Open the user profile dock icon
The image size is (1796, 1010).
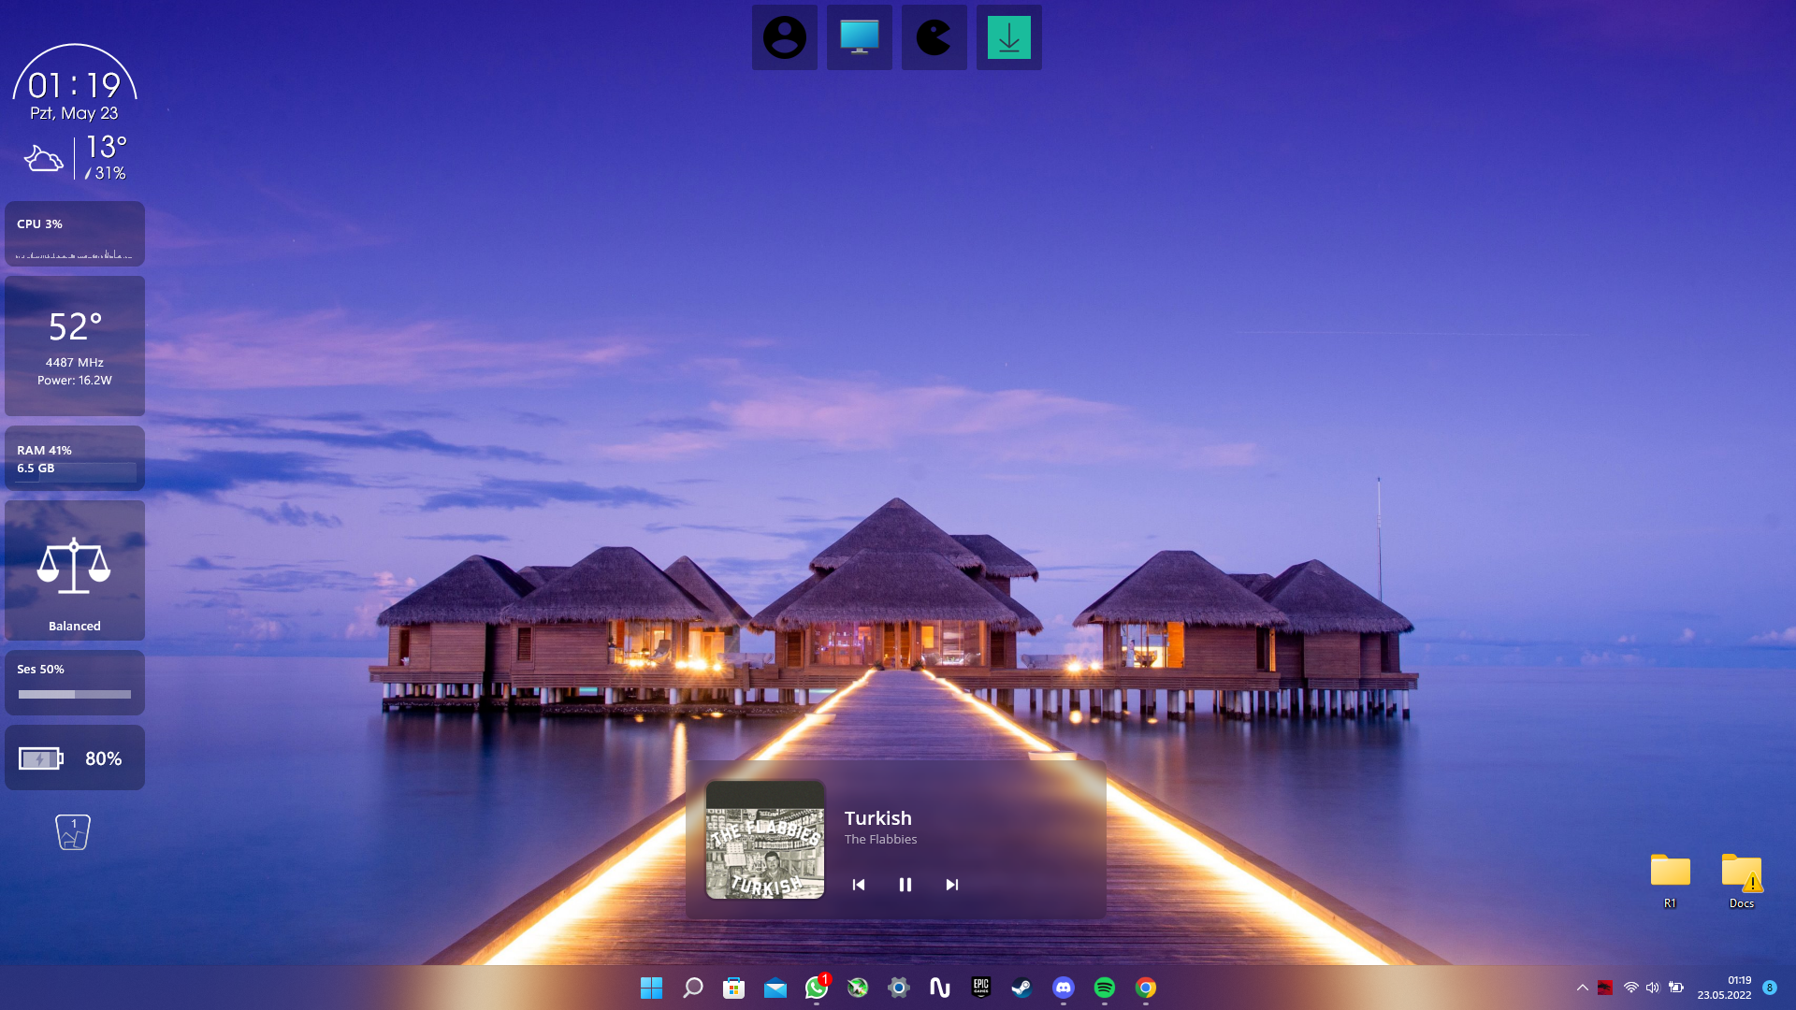tap(784, 38)
